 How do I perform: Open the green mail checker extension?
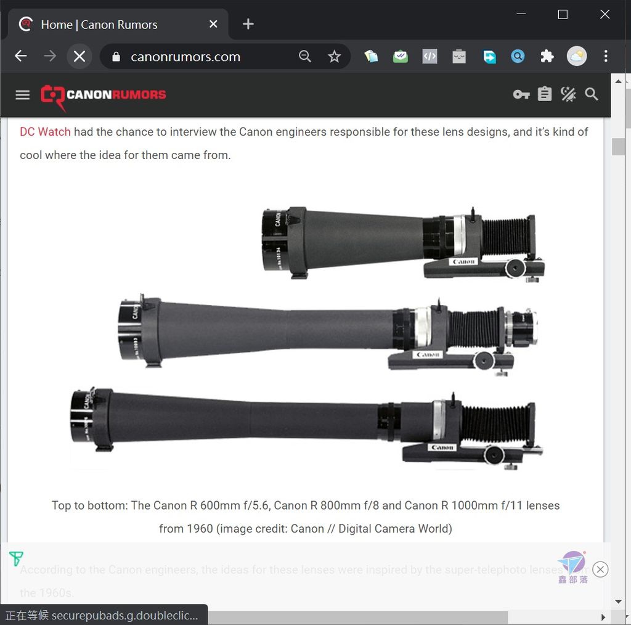pyautogui.click(x=401, y=56)
